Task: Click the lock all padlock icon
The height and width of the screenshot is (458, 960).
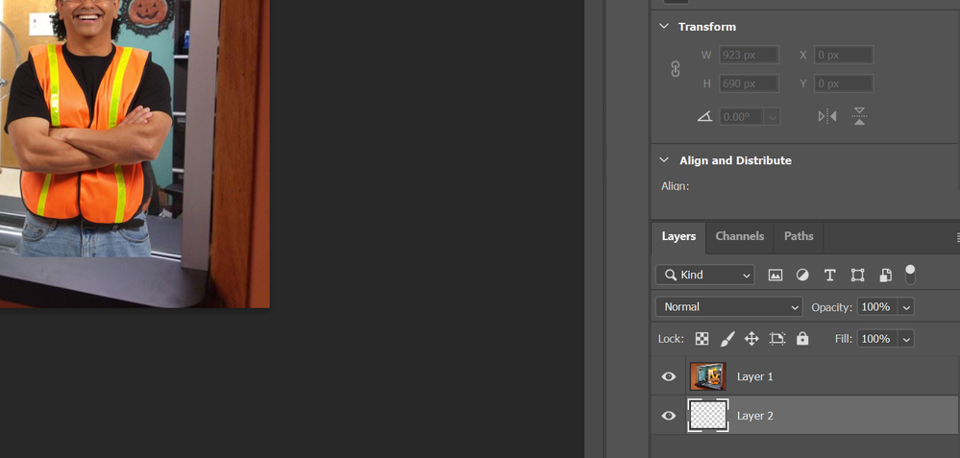Action: (802, 339)
